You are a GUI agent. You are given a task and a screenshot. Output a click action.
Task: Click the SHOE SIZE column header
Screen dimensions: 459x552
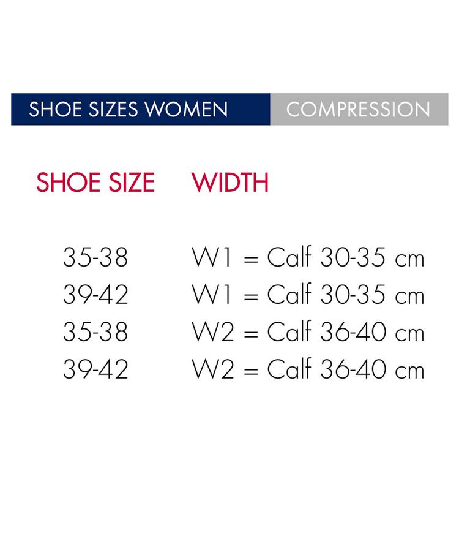coord(95,183)
